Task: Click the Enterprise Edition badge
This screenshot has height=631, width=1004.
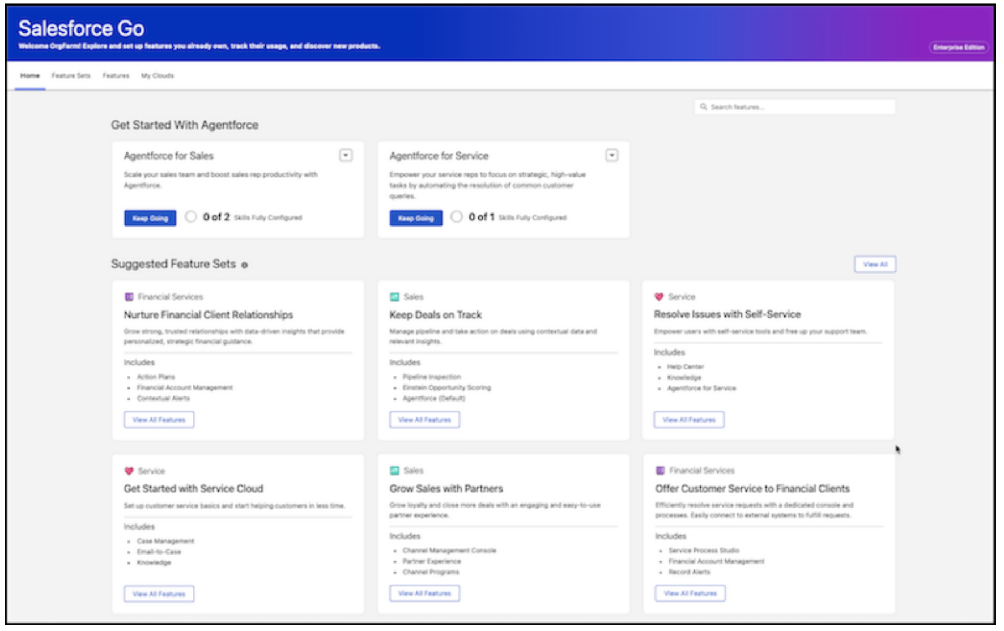Action: [x=958, y=48]
